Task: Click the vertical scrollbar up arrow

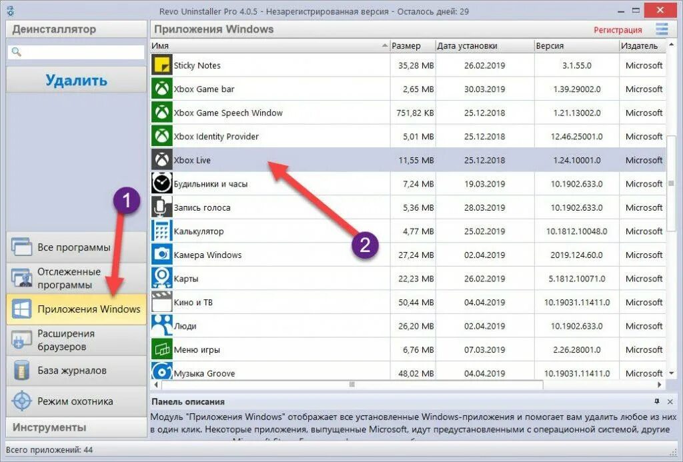Action: pos(671,45)
